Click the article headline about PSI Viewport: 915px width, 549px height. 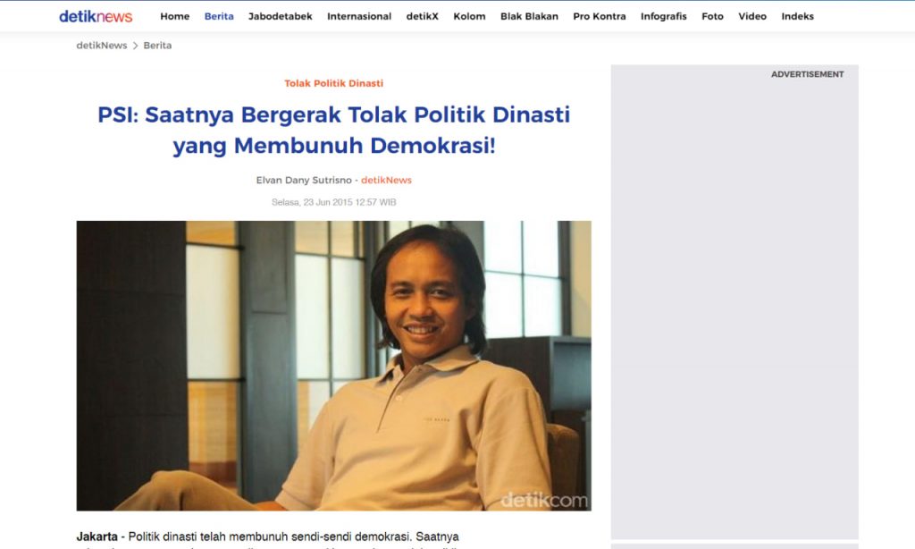pyautogui.click(x=334, y=130)
